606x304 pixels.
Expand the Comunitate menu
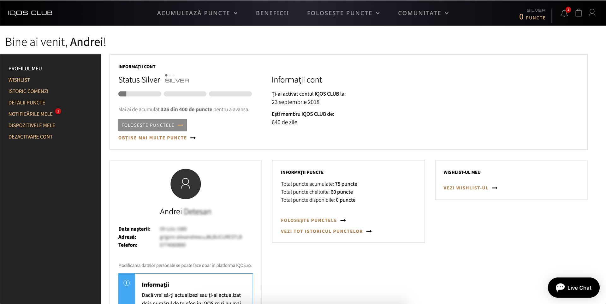(x=423, y=13)
